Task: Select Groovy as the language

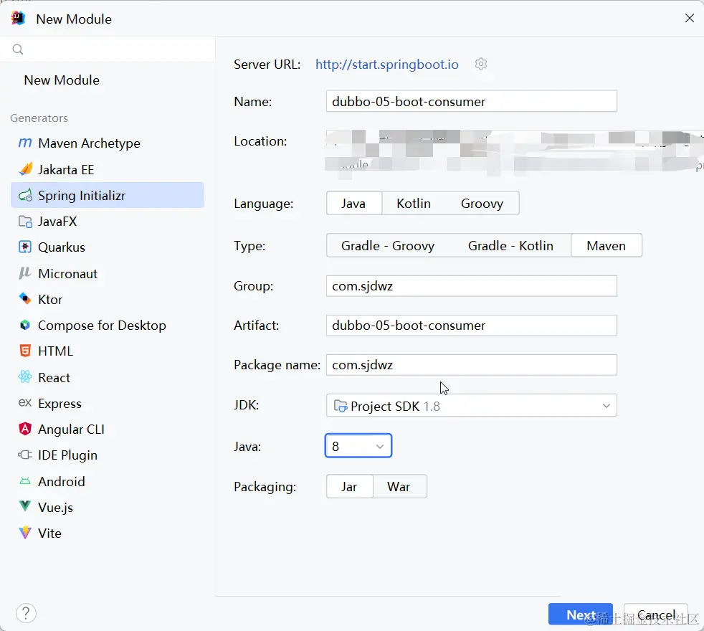Action: 482,204
